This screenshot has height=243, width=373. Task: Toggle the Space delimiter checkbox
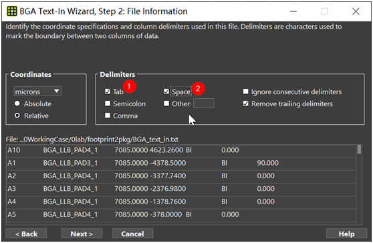pyautogui.click(x=166, y=91)
